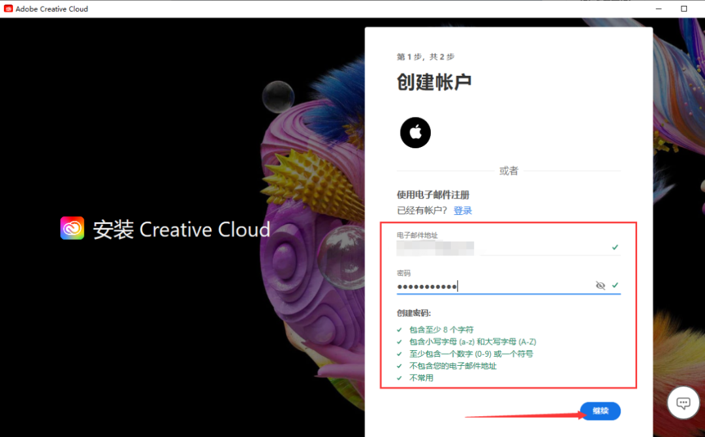Click the Creative Cloud rainbow logo
This screenshot has height=437, width=705.
click(x=72, y=228)
